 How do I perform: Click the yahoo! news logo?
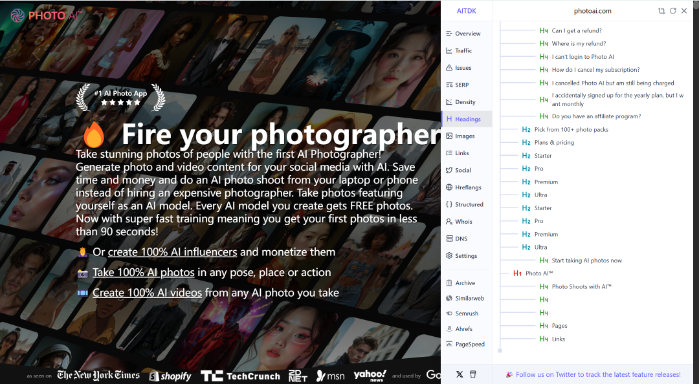[x=370, y=376]
